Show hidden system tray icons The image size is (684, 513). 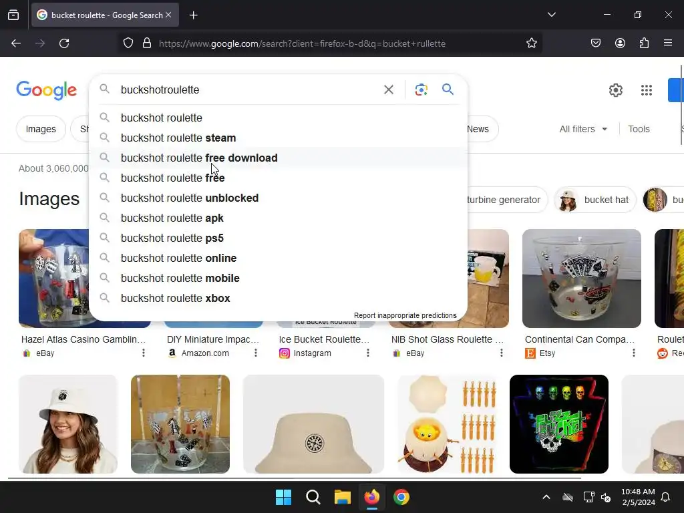point(546,497)
